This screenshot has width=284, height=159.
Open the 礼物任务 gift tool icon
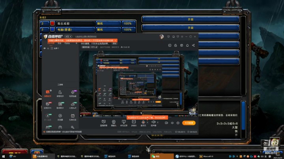pyautogui.click(x=73, y=117)
